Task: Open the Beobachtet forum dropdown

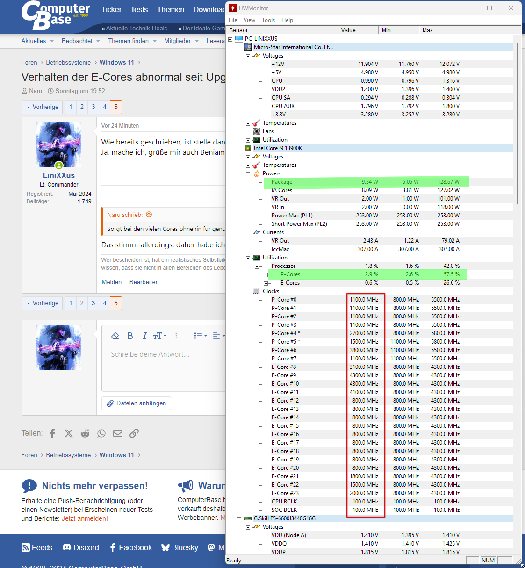Action: pyautogui.click(x=81, y=41)
